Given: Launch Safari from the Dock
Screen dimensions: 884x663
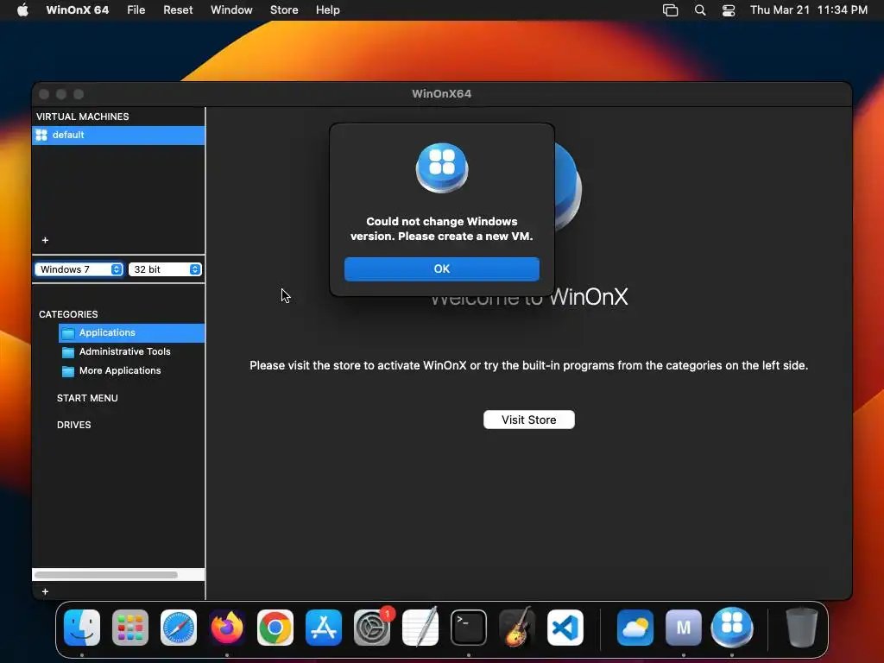Looking at the screenshot, I should tap(179, 628).
